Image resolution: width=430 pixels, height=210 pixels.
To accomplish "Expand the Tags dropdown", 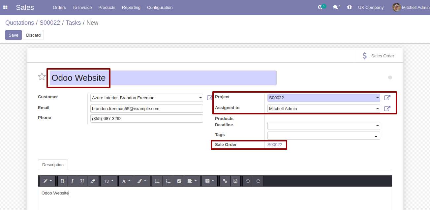I will (376, 136).
